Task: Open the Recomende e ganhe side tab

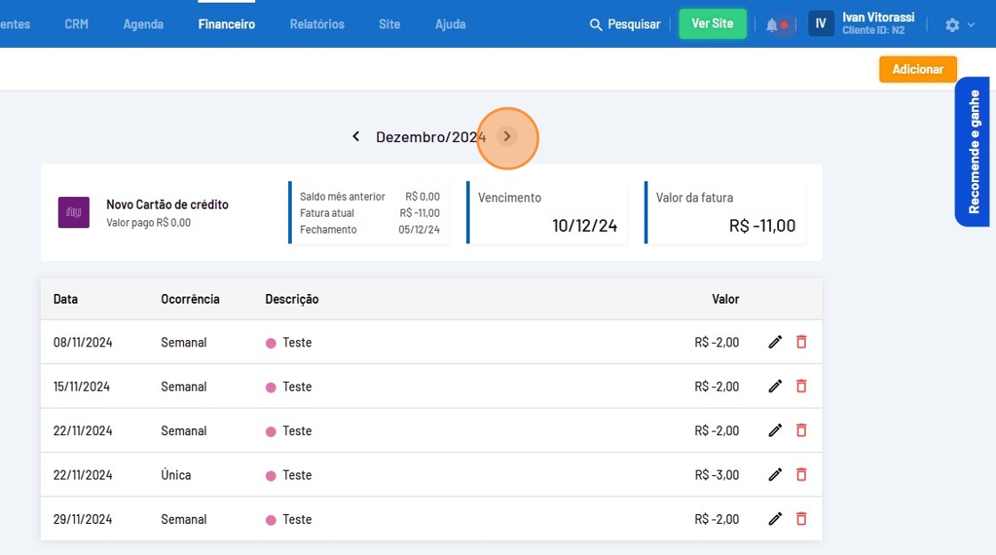Action: (974, 151)
